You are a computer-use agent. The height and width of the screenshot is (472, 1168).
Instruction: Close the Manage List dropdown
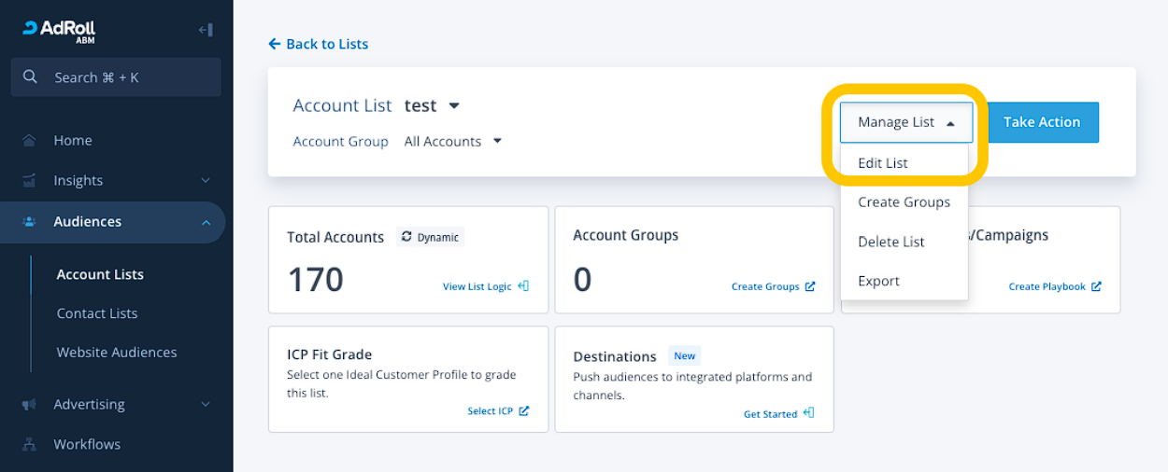(x=905, y=122)
